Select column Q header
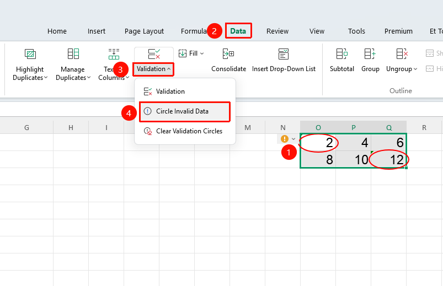 click(389, 128)
